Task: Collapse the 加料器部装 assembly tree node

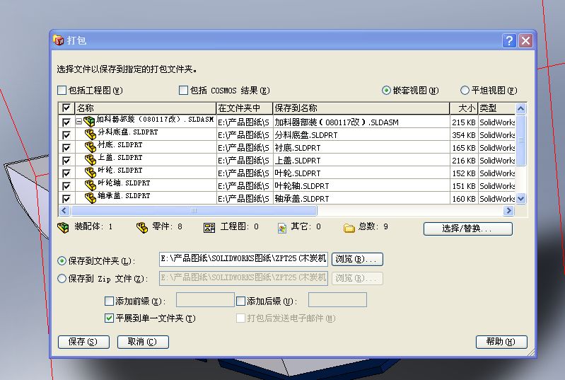Action: point(78,122)
